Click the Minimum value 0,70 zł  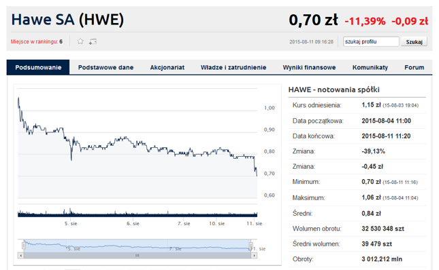coord(371,182)
